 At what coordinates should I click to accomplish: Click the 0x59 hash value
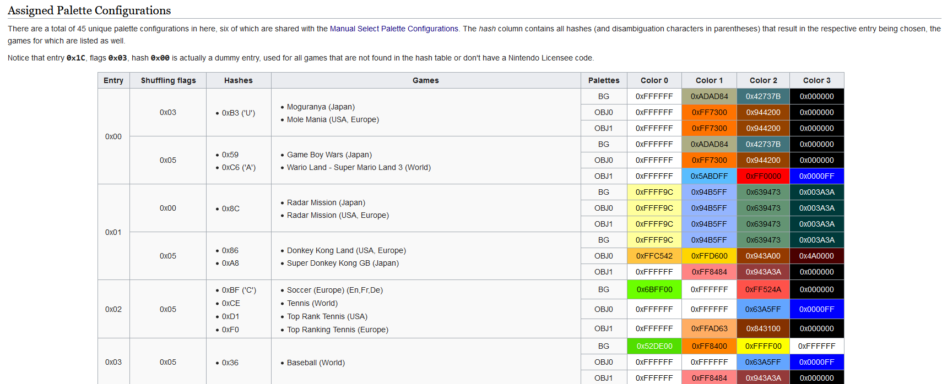tap(230, 155)
